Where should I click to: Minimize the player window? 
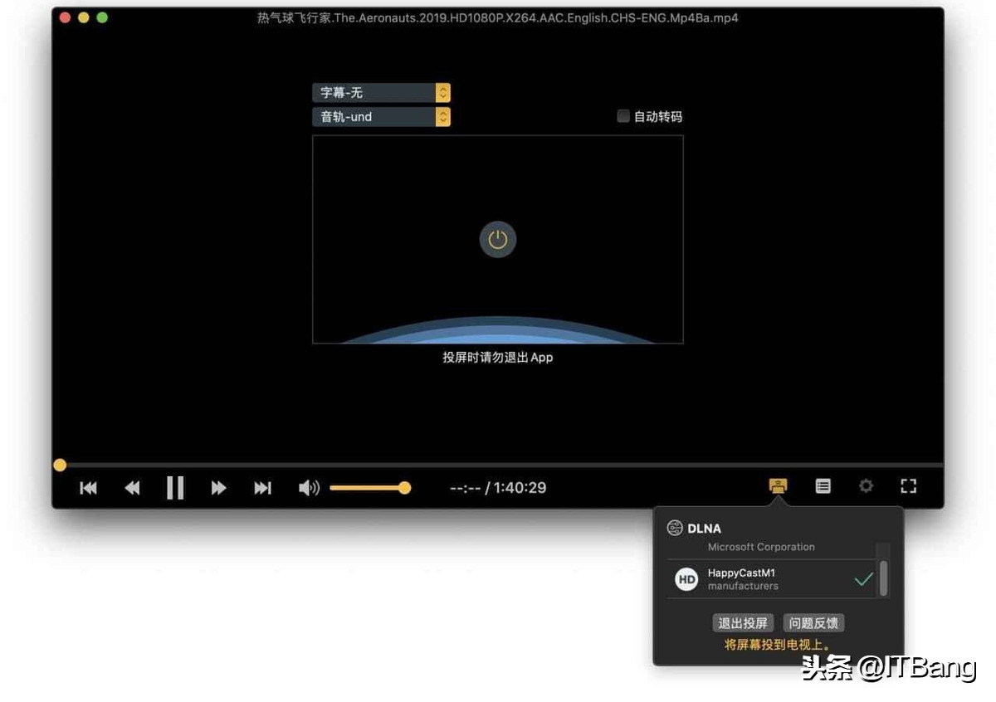coord(83,17)
